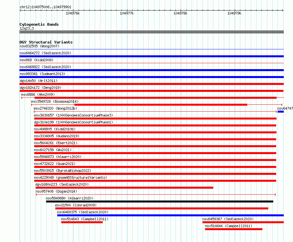Select the blue nsv6469375 variant bar

(x=171, y=215)
